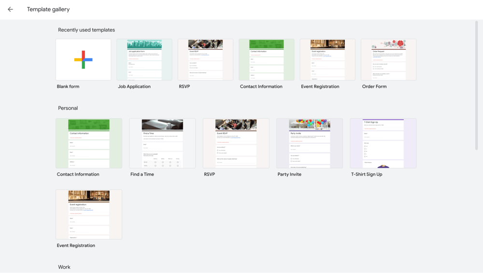Open Event Registration thumbnail in Personal section

89,214
